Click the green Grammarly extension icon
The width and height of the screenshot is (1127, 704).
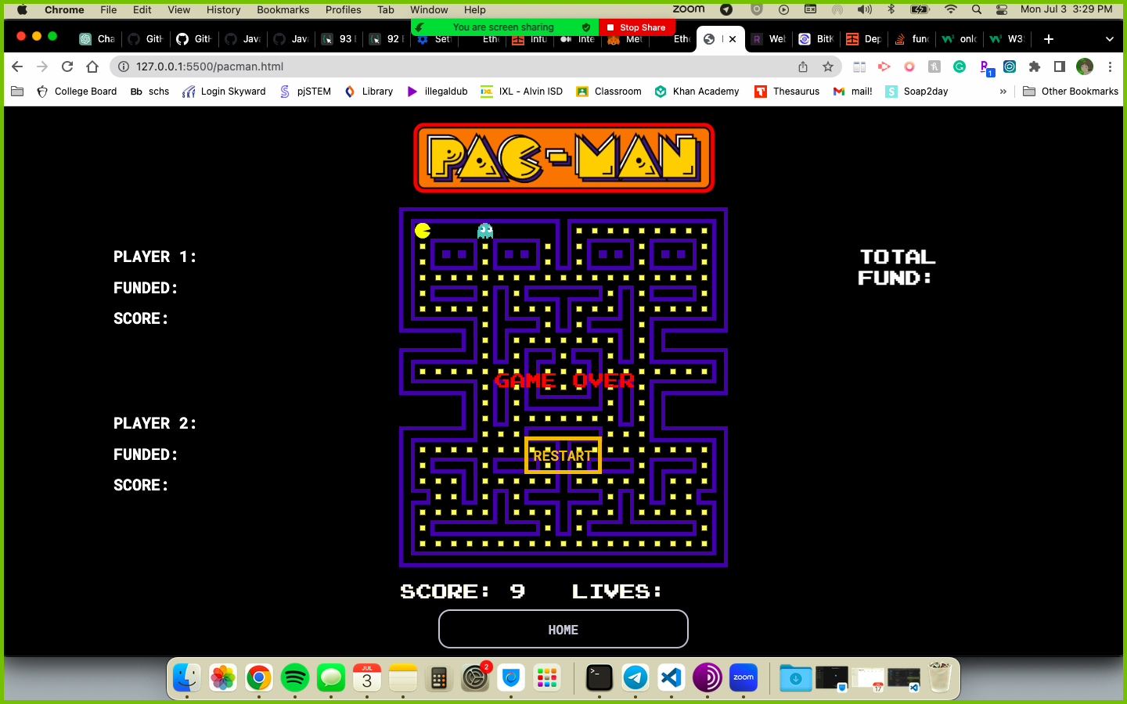pyautogui.click(x=960, y=66)
